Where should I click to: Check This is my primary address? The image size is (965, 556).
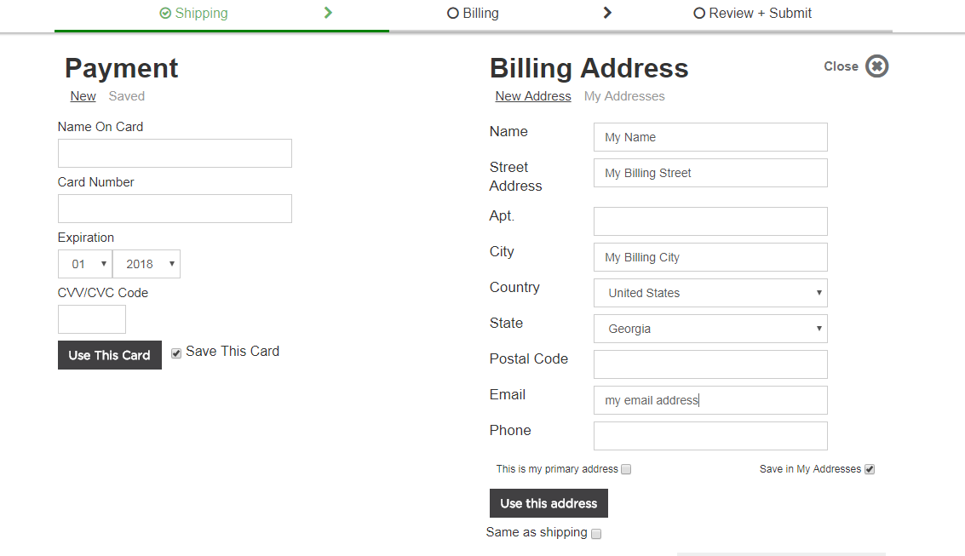tap(626, 469)
